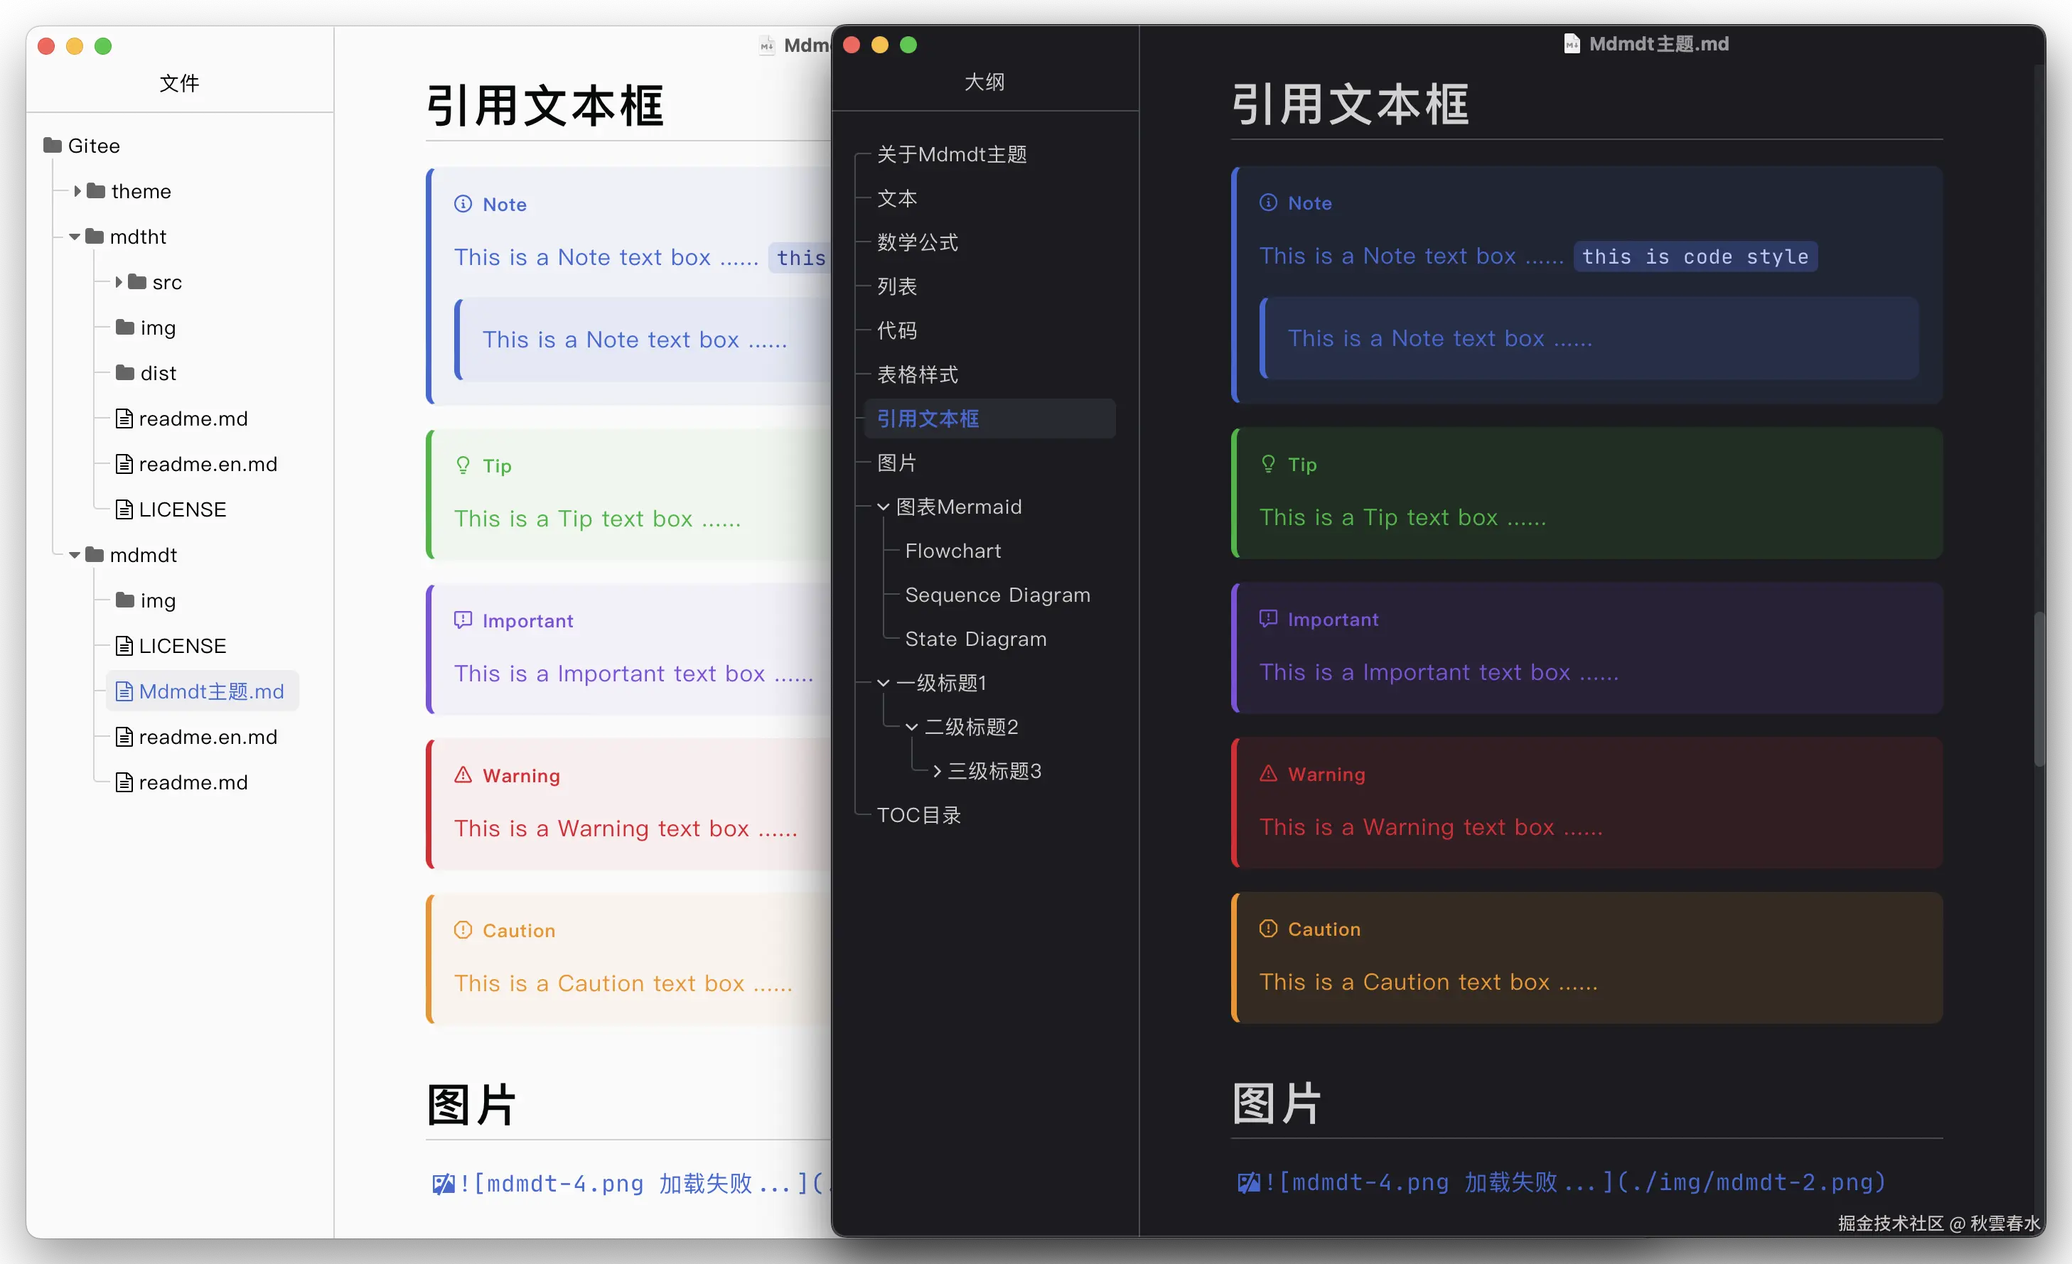
Task: Expand the theme folder
Action: tap(77, 191)
